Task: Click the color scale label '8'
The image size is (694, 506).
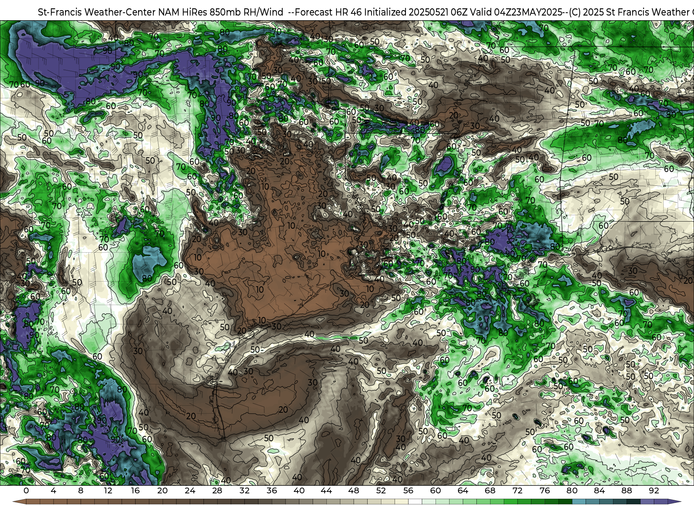Action: [x=81, y=491]
